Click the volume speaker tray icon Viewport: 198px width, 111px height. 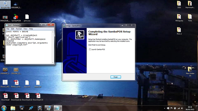tap(182, 108)
